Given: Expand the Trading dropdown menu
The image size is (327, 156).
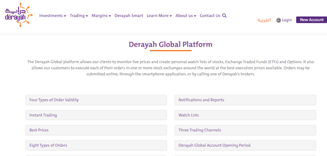Looking at the screenshot, I should (79, 16).
